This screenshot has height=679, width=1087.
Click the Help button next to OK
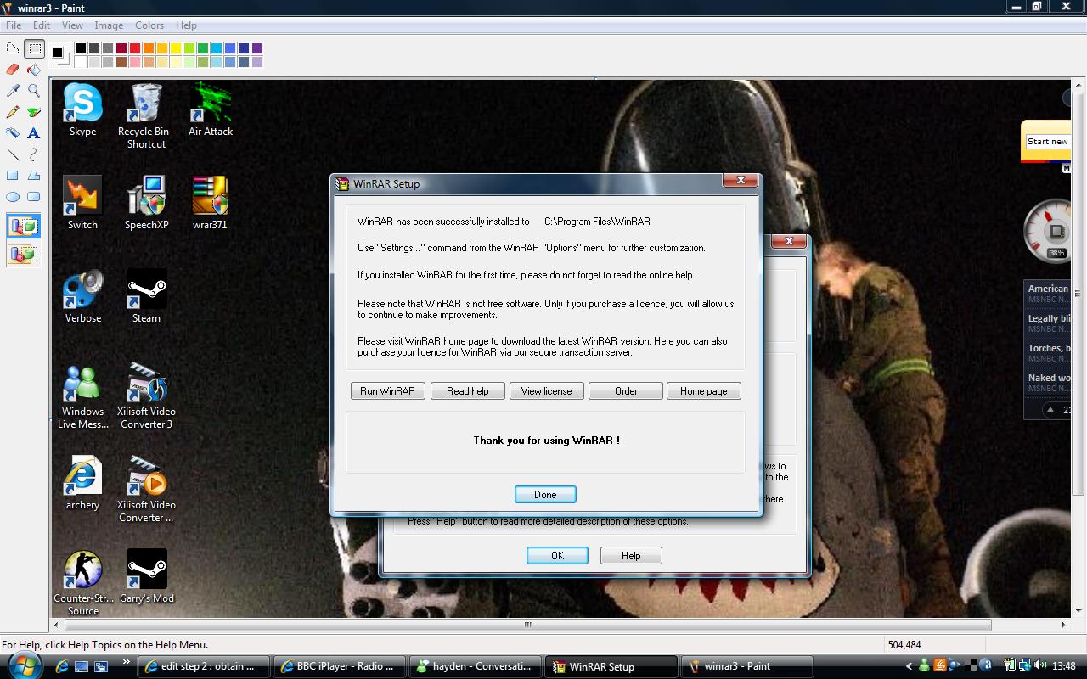coord(631,556)
